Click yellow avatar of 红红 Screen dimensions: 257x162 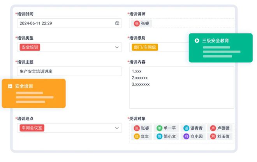[137, 136]
